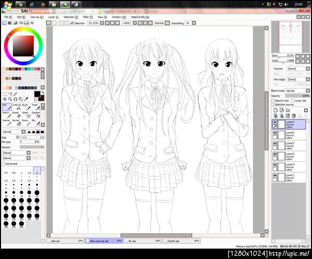Select the Marker tool
The width and height of the screenshot is (312, 259).
click(x=7, y=123)
